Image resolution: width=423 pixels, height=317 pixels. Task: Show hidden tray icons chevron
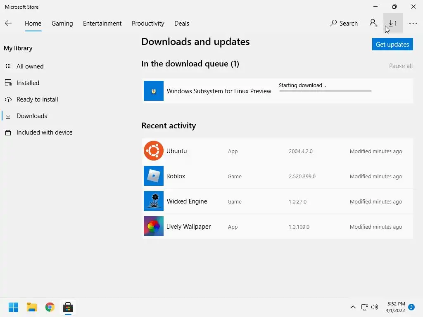[353, 307]
